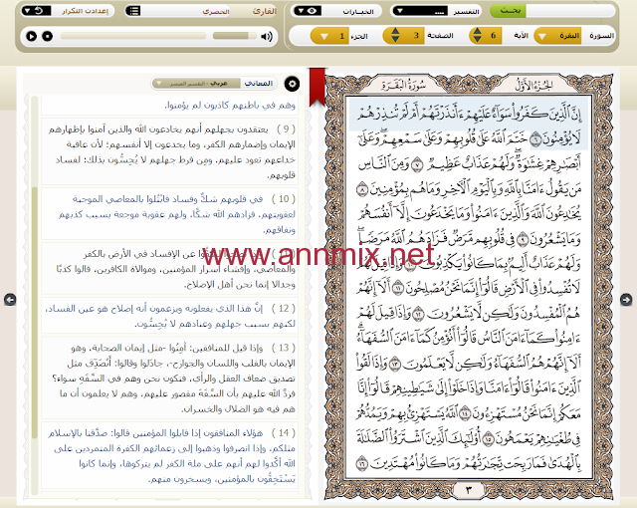Adjust the volume slider

pos(235,36)
